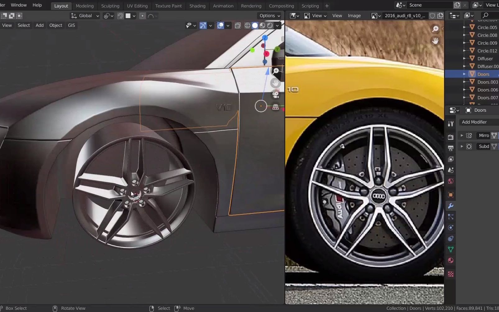
Task: Switch to material preview shading
Action: (263, 25)
